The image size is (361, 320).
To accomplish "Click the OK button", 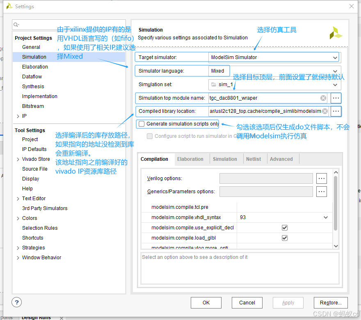I will point(206,302).
